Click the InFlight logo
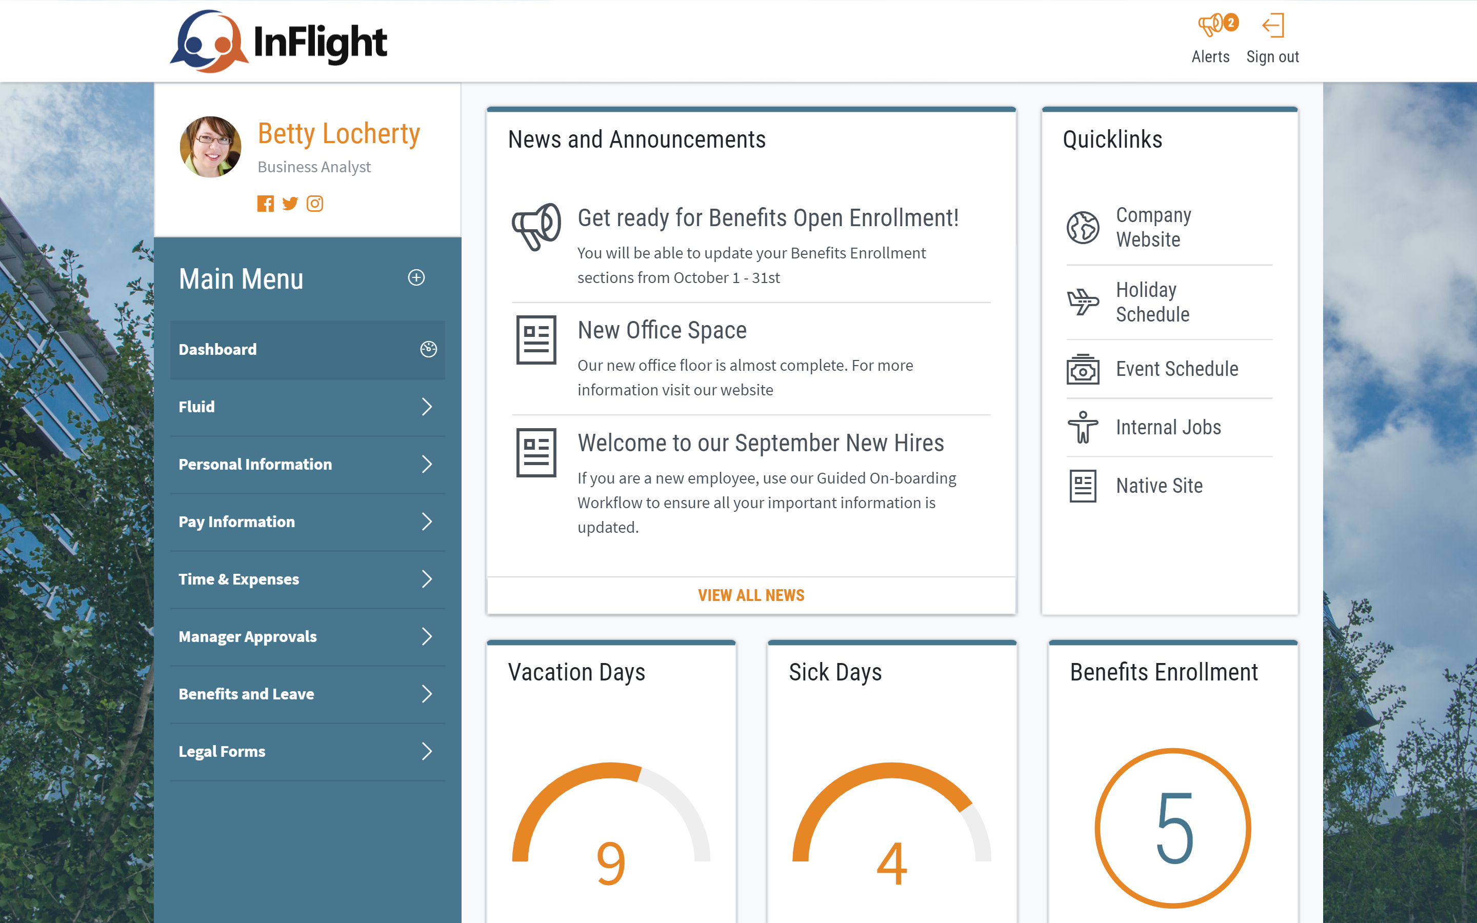 click(x=278, y=41)
